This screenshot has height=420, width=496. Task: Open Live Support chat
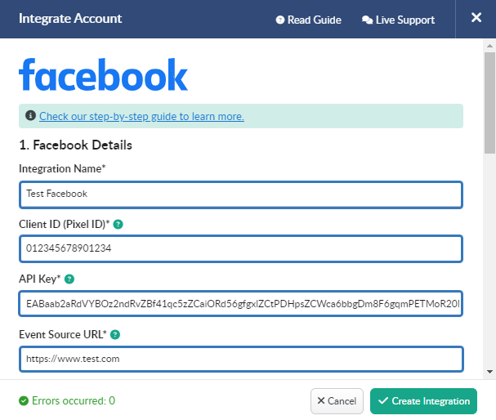pos(398,20)
